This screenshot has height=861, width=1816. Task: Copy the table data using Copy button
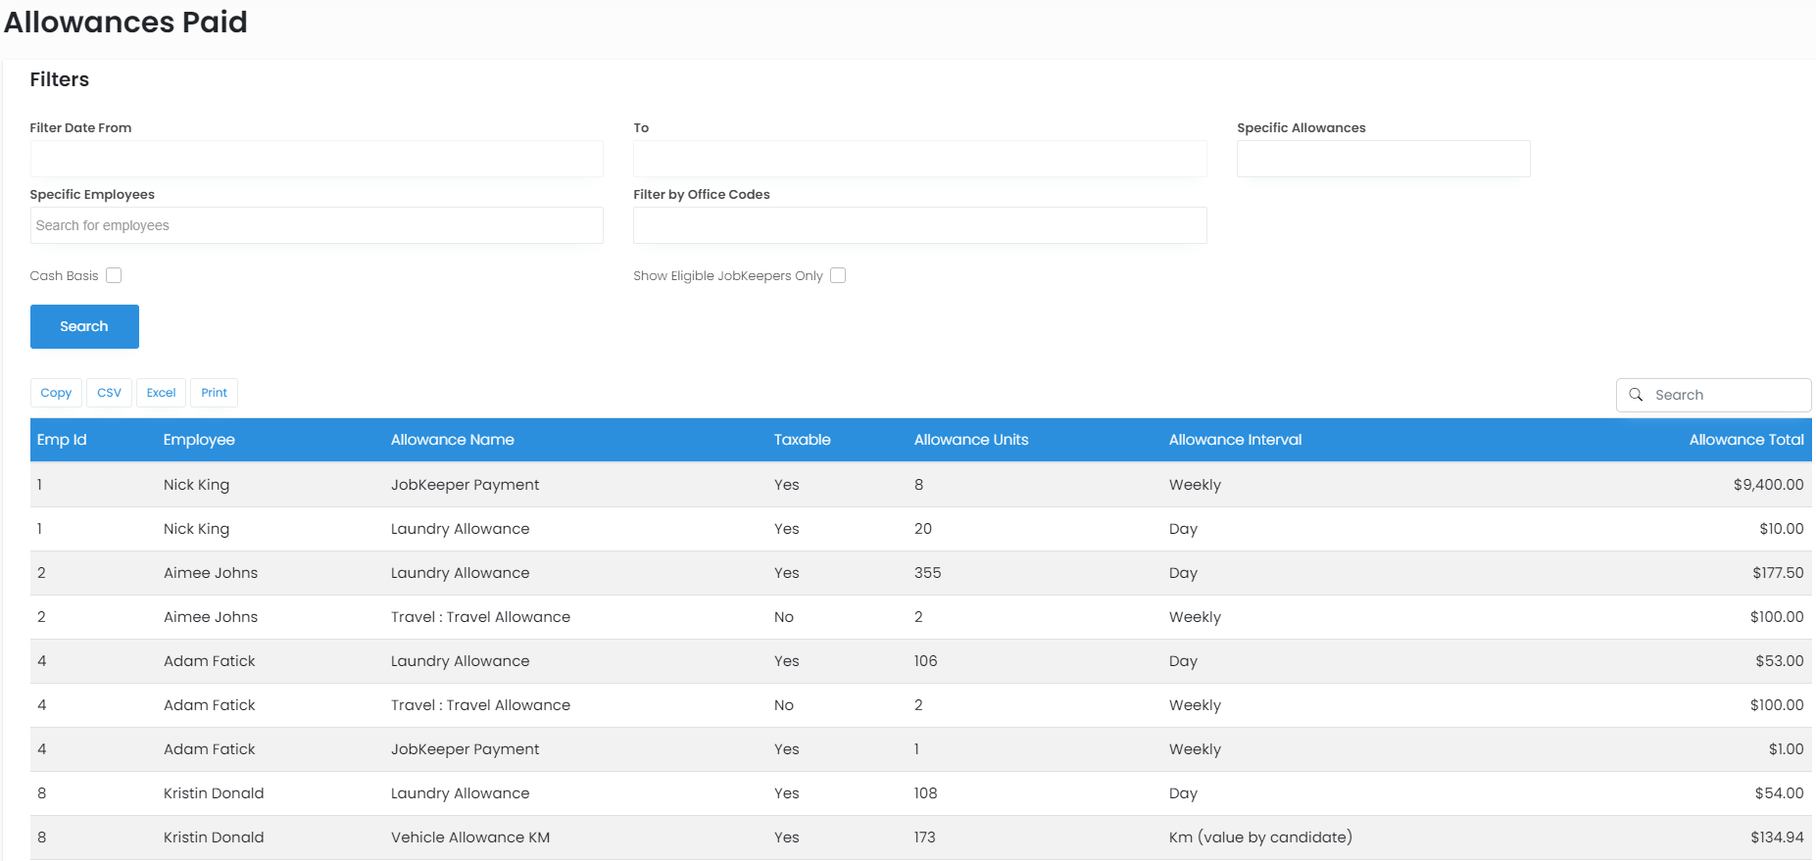[x=56, y=393]
